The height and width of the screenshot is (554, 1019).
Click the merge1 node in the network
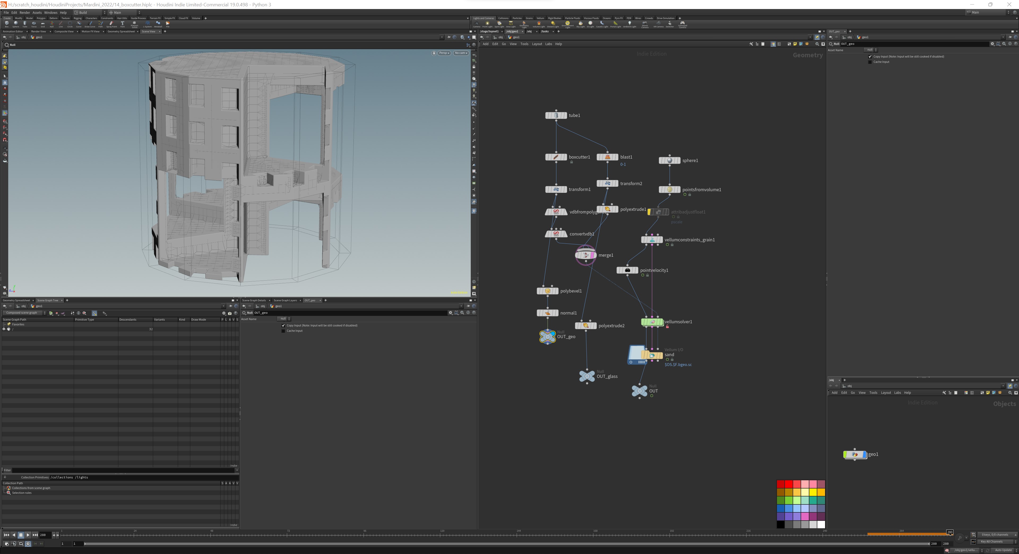point(585,255)
